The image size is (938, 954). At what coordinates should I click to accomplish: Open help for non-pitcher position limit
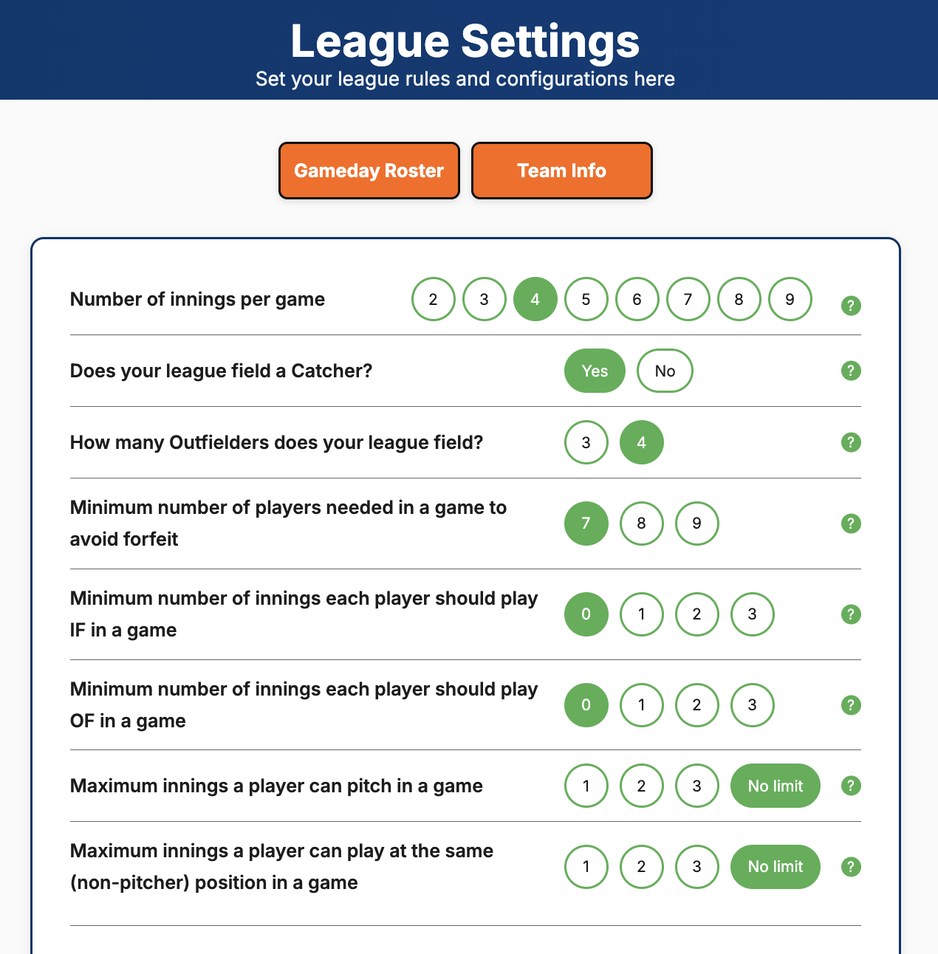851,866
